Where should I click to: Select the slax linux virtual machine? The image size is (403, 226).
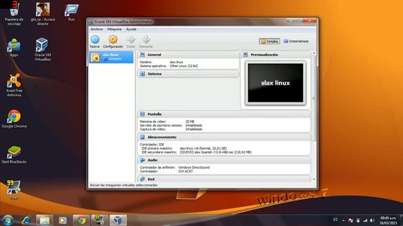pyautogui.click(x=111, y=57)
